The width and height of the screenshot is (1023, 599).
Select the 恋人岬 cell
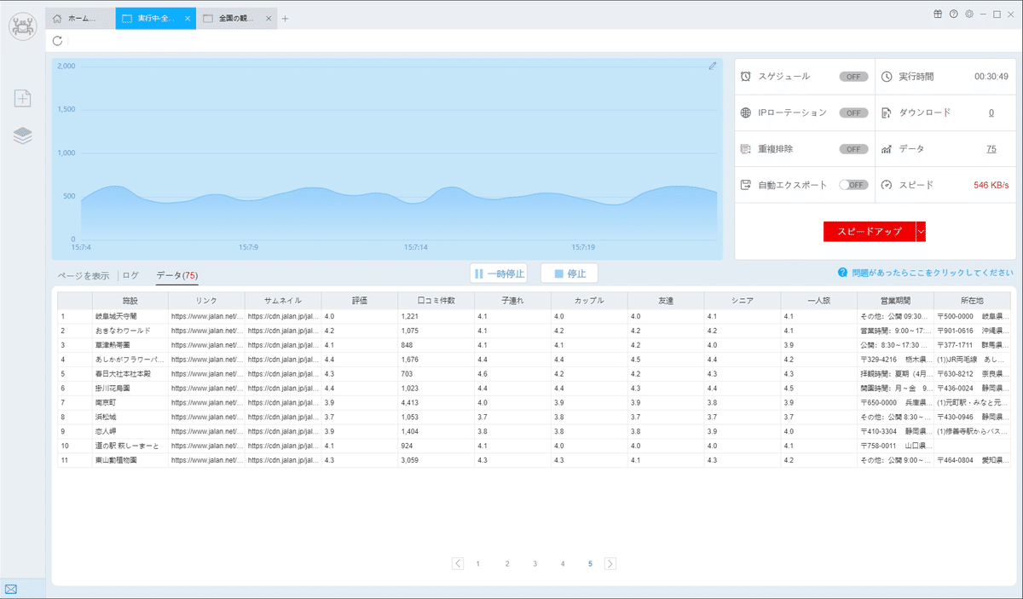click(130, 431)
